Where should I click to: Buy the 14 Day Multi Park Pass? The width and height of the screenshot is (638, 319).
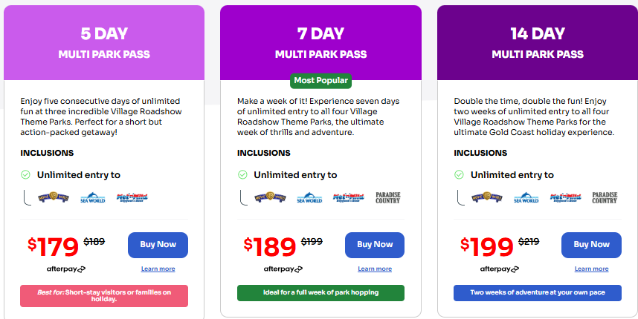[591, 245]
